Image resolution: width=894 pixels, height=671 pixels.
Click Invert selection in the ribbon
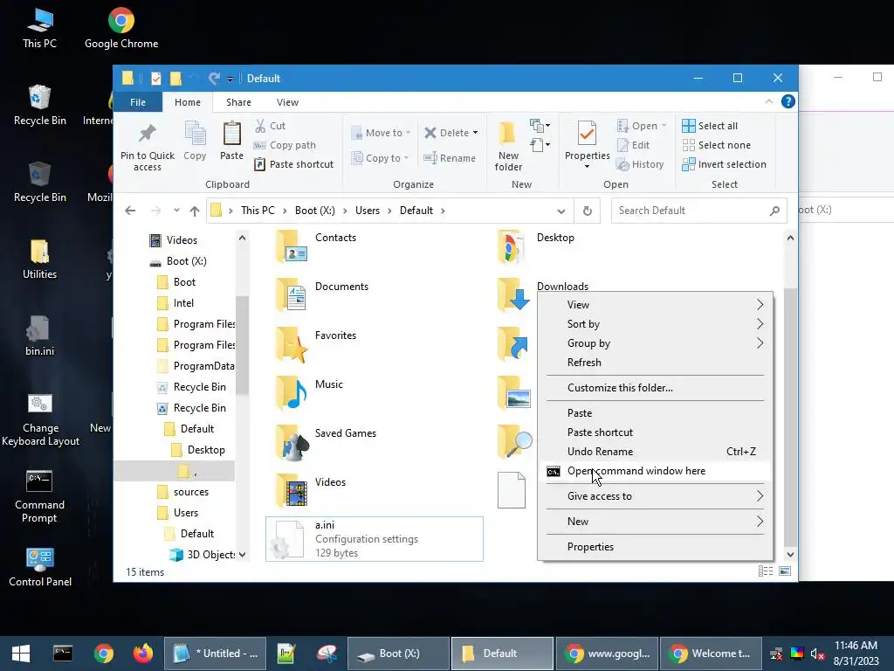724,164
